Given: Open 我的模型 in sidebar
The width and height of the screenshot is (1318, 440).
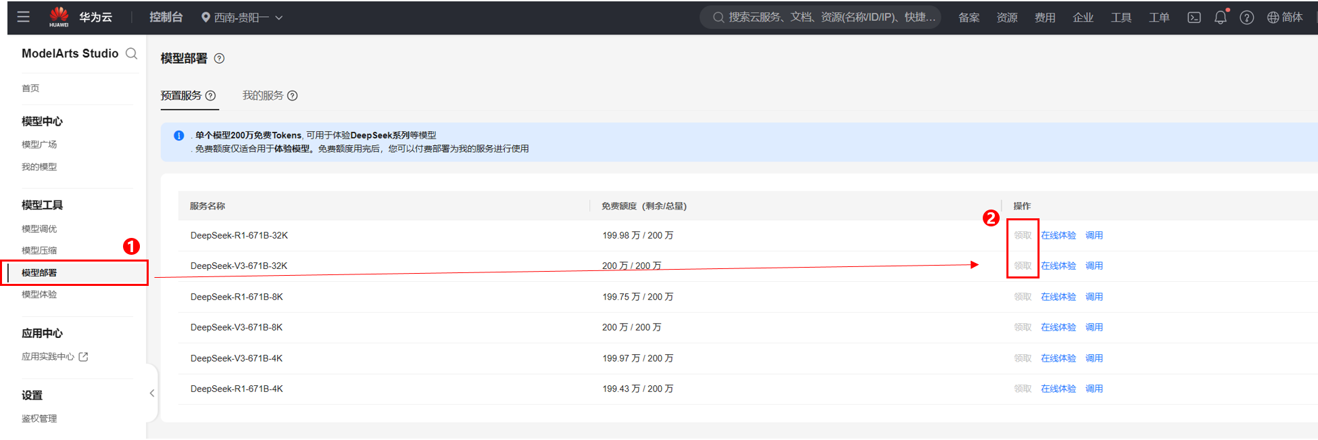Looking at the screenshot, I should click(x=39, y=167).
